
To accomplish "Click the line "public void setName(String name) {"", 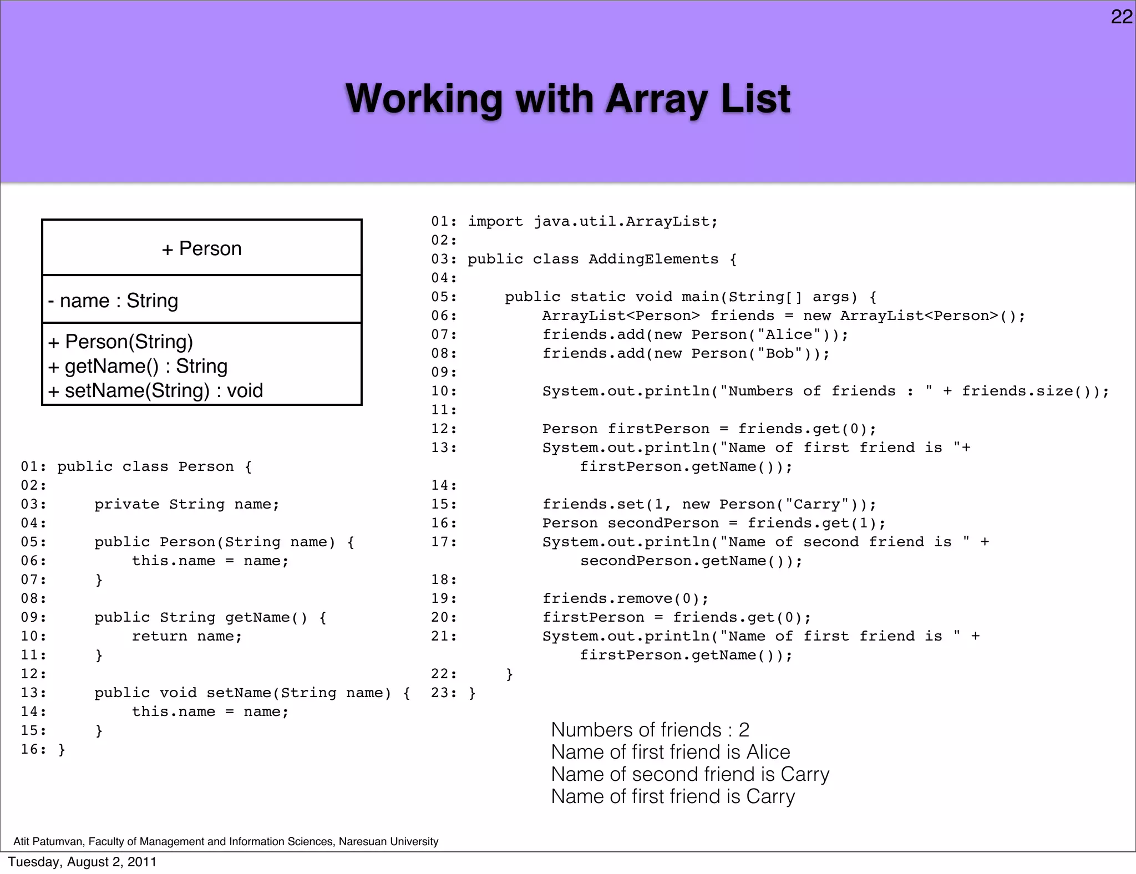I will click(x=252, y=693).
